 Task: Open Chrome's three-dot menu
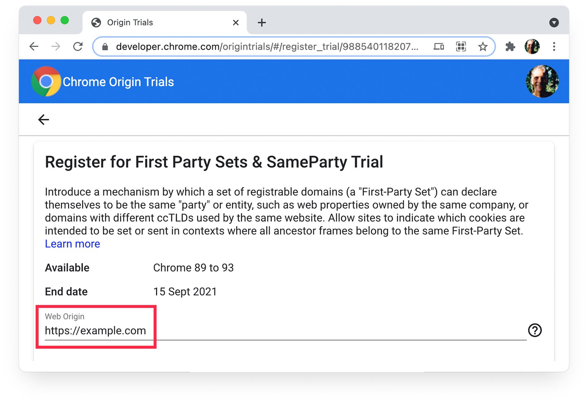pyautogui.click(x=554, y=47)
